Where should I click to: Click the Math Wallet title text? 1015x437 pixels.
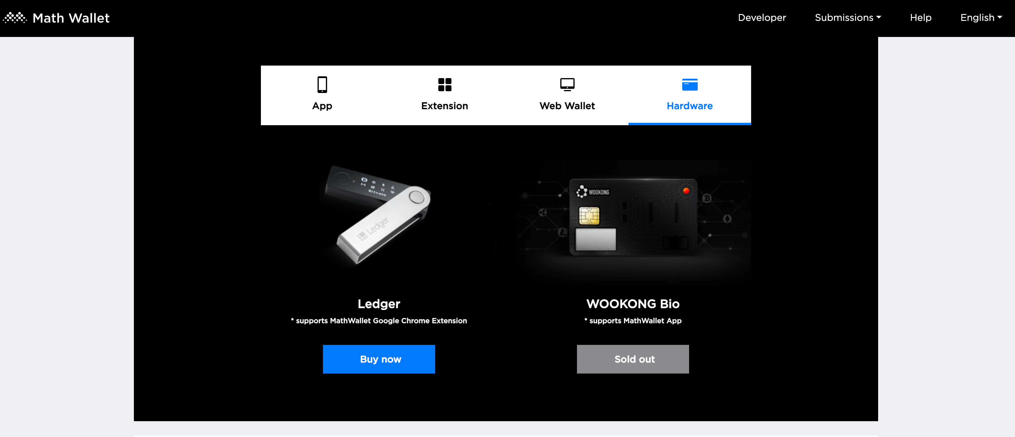click(x=71, y=18)
